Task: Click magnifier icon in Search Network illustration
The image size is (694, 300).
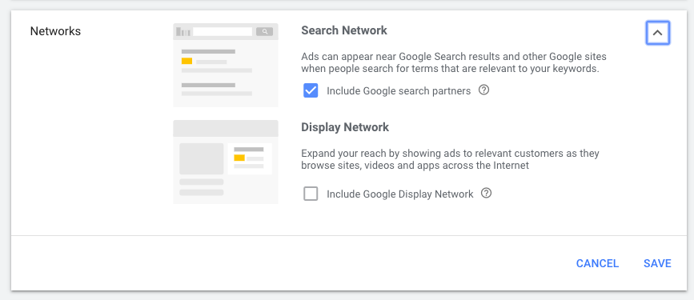Action: (265, 31)
